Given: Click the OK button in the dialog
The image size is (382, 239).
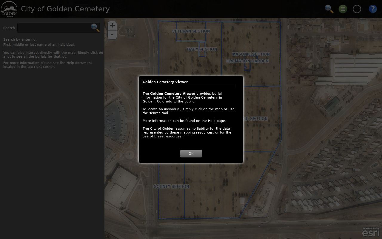Looking at the screenshot, I should (191, 154).
